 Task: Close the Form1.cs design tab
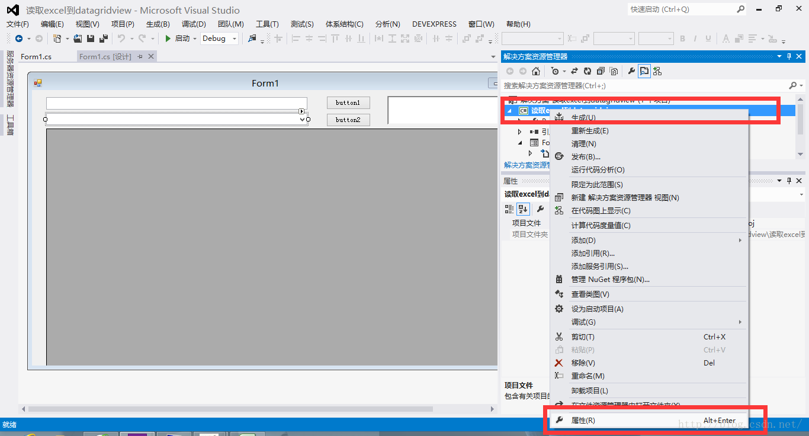(151, 56)
